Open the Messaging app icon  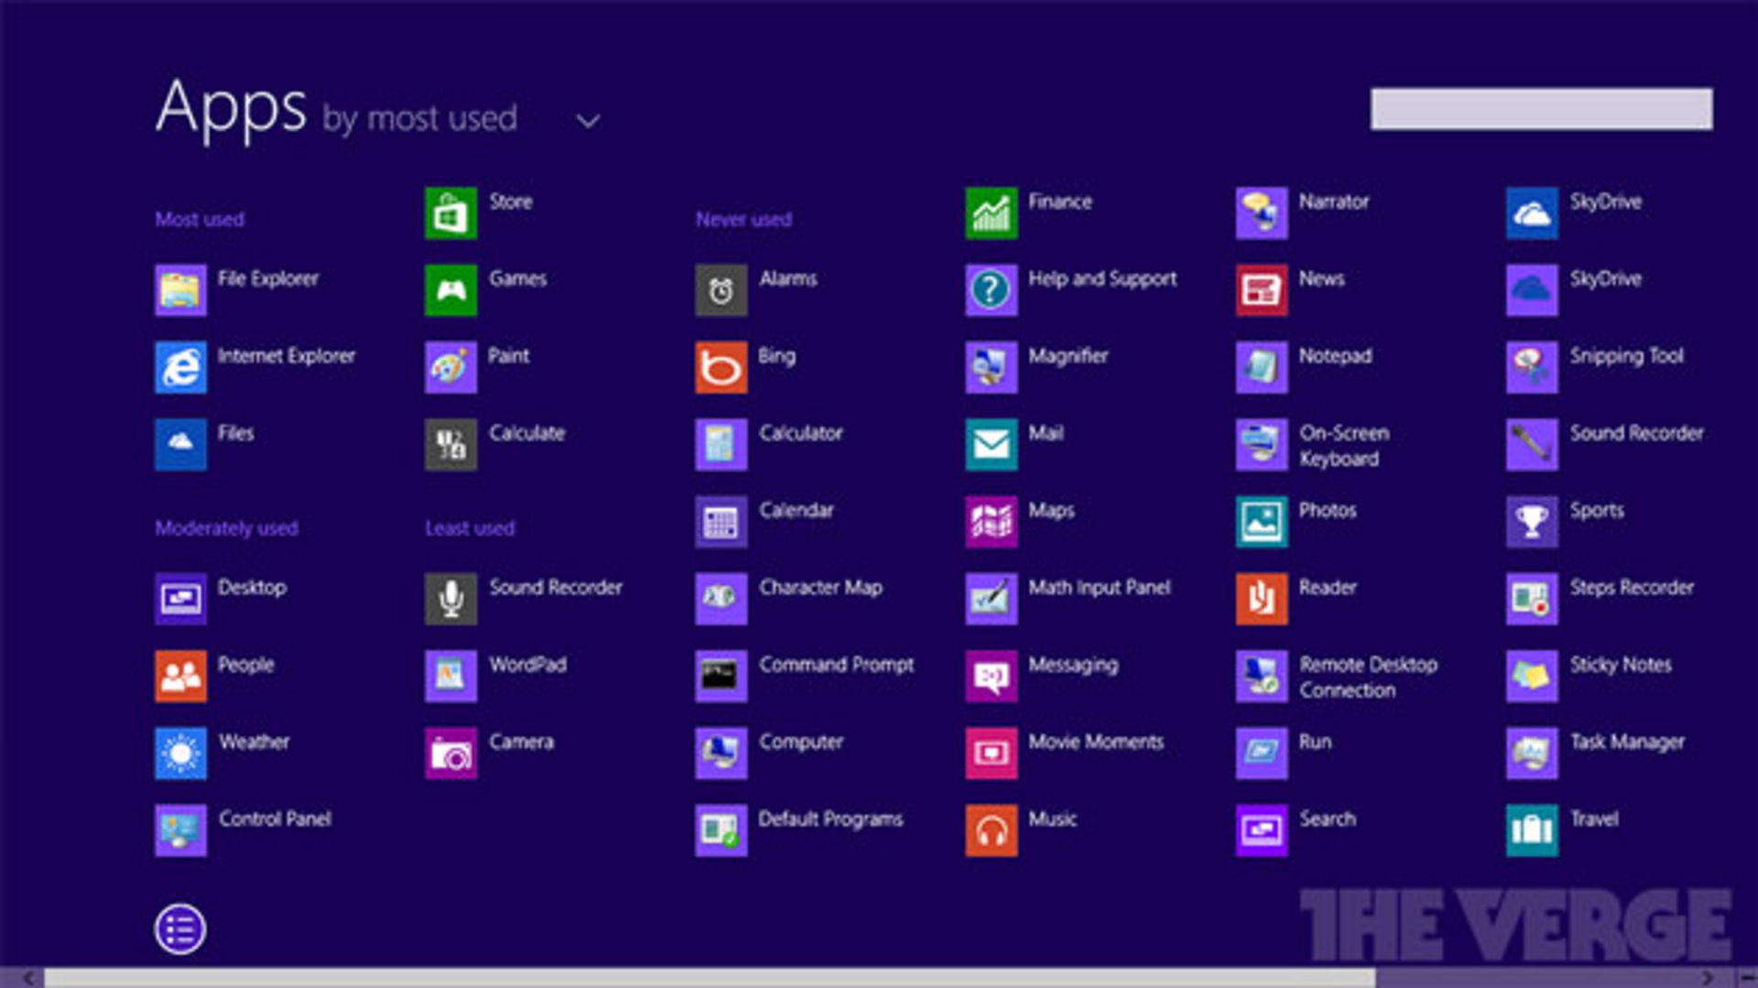(991, 676)
